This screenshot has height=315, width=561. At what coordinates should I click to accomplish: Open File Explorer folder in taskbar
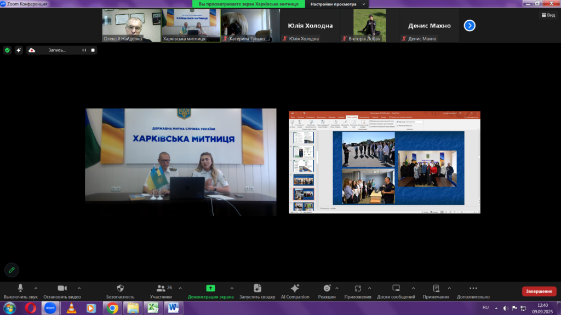click(x=133, y=308)
